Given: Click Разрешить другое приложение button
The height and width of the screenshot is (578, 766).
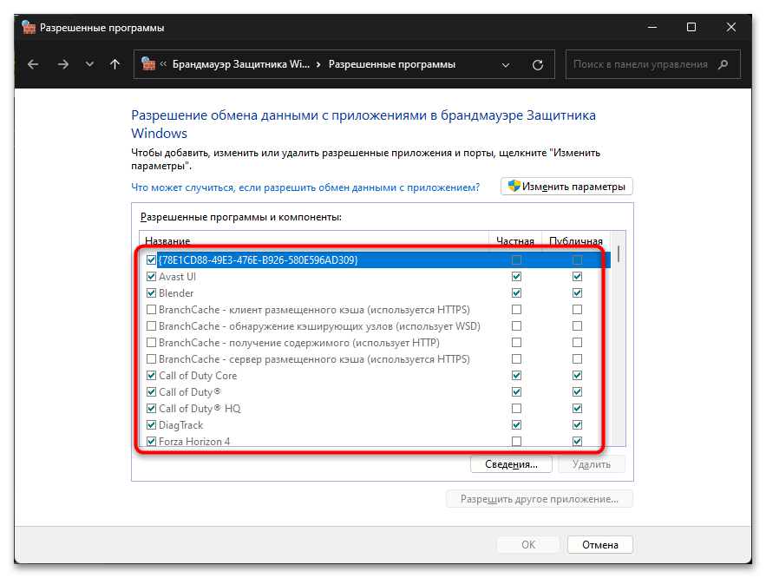Looking at the screenshot, I should click(540, 499).
